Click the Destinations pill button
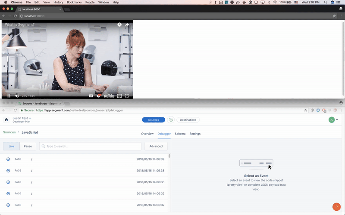This screenshot has width=345, height=215. tap(188, 120)
